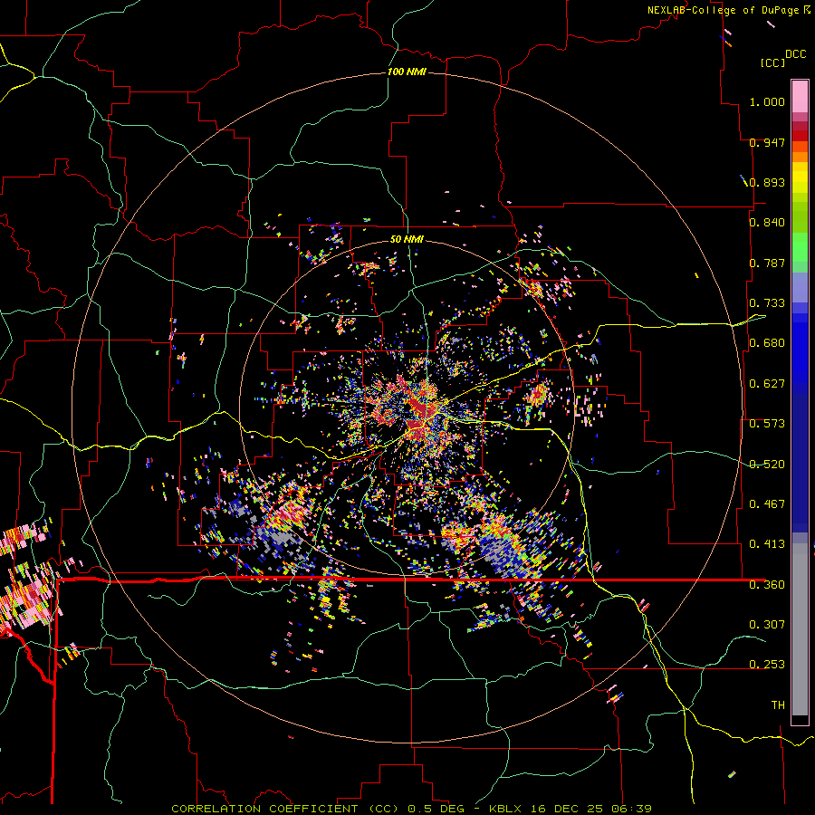Click the 0.413 legend value
This screenshot has width=815, height=815.
pos(767,544)
